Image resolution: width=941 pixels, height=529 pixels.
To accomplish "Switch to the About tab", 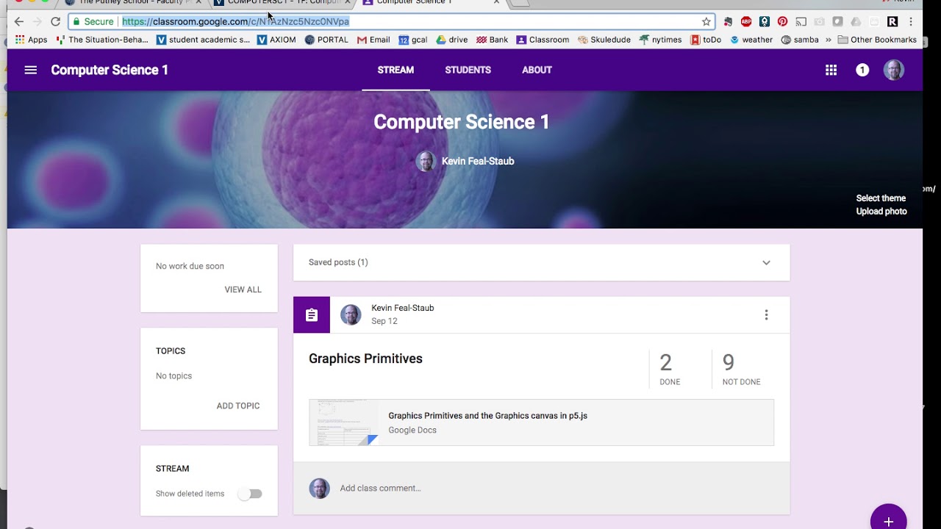I will [x=537, y=70].
